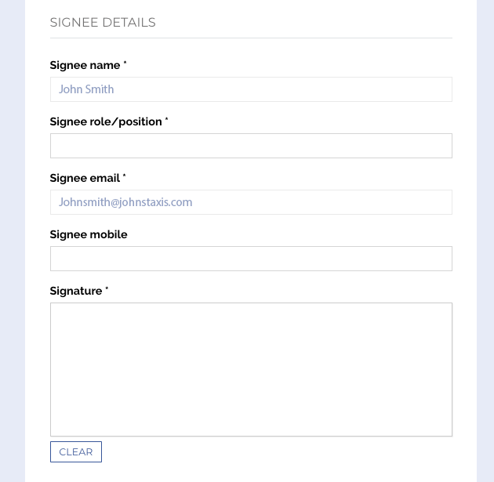Click the 'Signature' label above the pad

pyautogui.click(x=76, y=291)
